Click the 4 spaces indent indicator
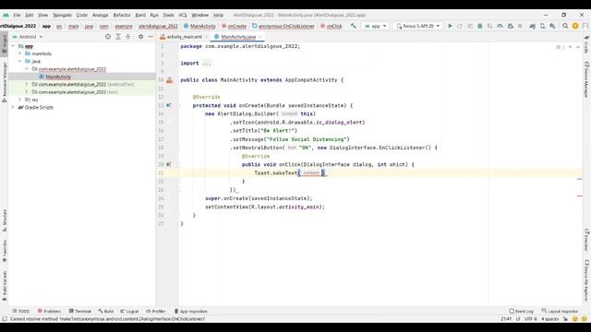This screenshot has width=591, height=332. click(x=550, y=319)
